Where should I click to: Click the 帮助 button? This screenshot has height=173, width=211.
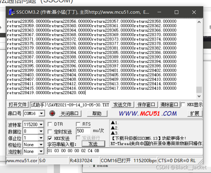pos(97,114)
